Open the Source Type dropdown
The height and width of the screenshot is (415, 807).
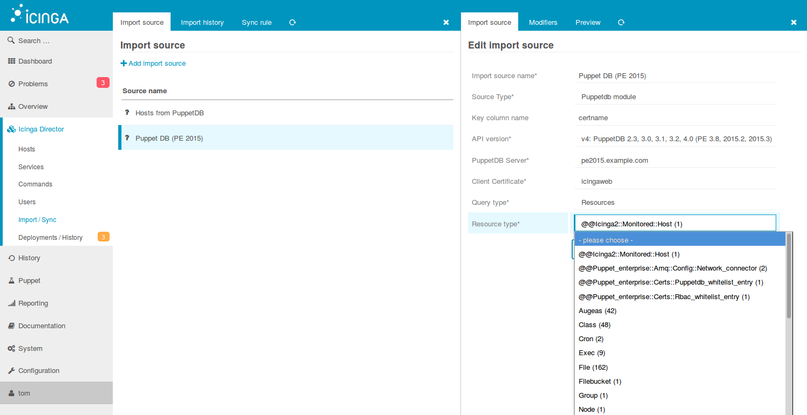point(675,97)
